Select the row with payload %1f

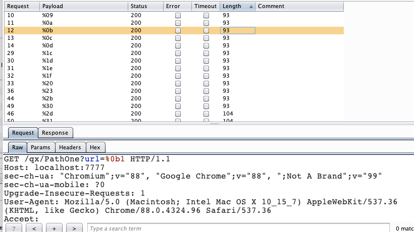(x=174, y=76)
